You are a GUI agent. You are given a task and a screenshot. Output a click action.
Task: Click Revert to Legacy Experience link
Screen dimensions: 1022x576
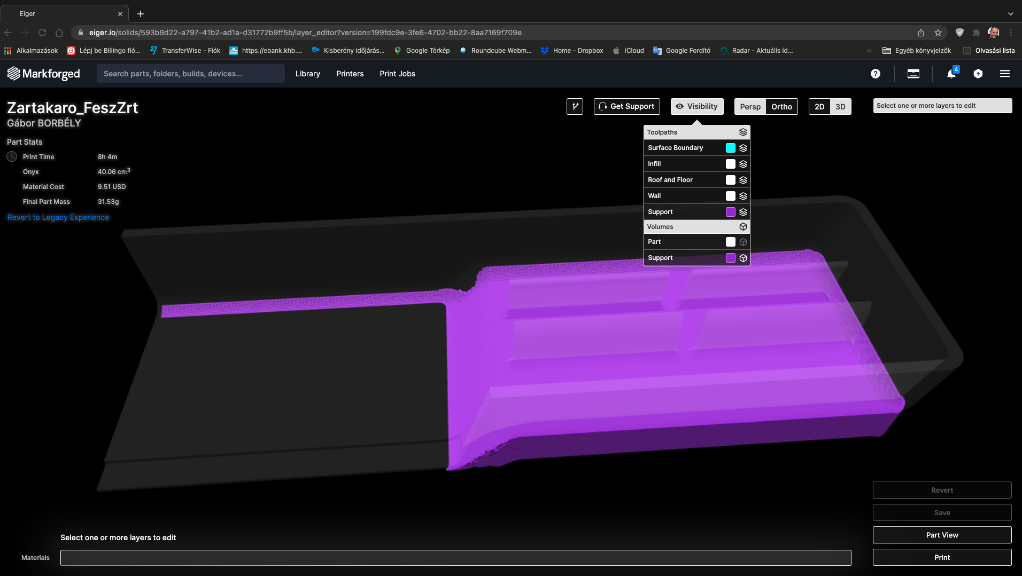tap(58, 217)
